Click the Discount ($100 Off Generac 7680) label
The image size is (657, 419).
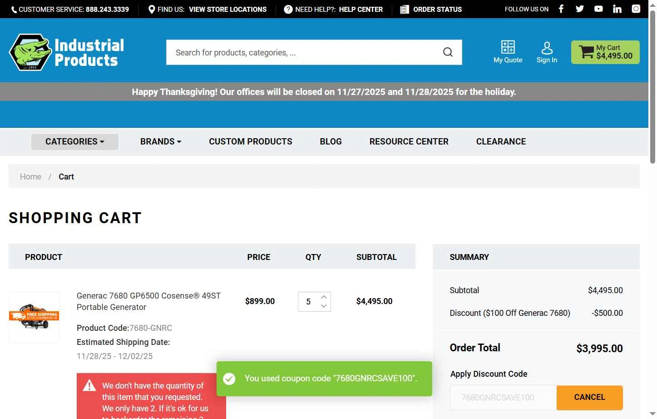pos(510,313)
